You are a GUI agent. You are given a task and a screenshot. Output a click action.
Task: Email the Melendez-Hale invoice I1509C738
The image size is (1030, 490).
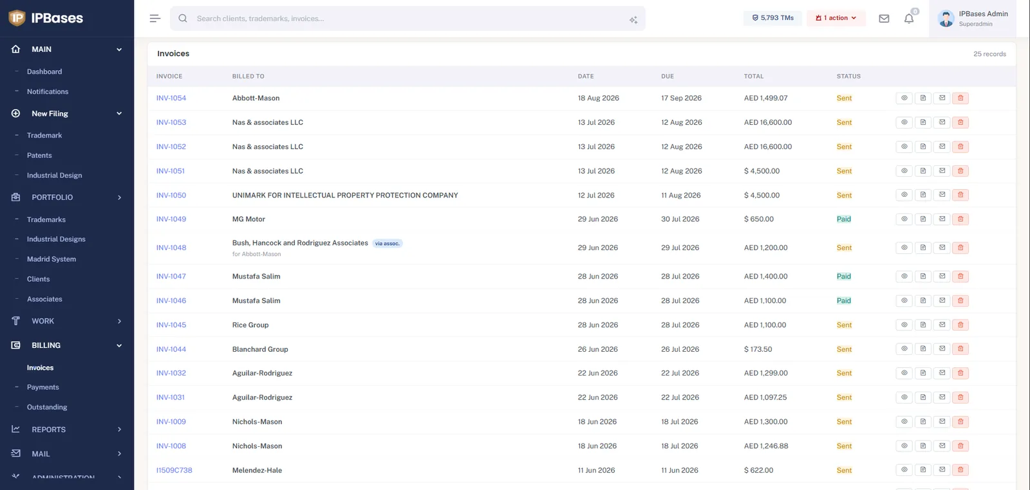click(942, 470)
